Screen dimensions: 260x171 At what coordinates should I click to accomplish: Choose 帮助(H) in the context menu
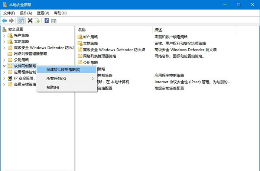[x=66, y=87]
